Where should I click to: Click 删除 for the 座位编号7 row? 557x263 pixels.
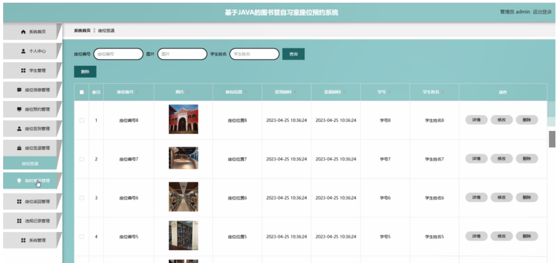(x=527, y=159)
